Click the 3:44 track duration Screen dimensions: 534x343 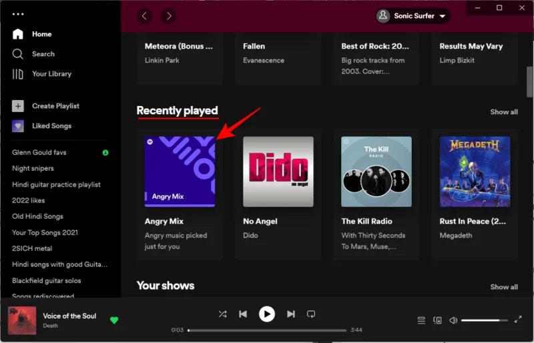[356, 330]
